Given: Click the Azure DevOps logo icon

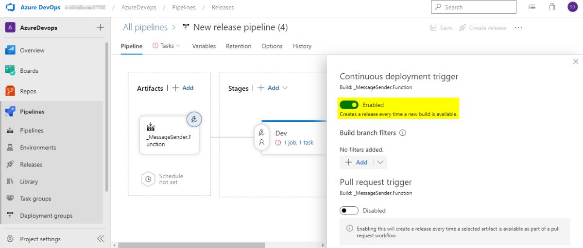Looking at the screenshot, I should coord(10,7).
